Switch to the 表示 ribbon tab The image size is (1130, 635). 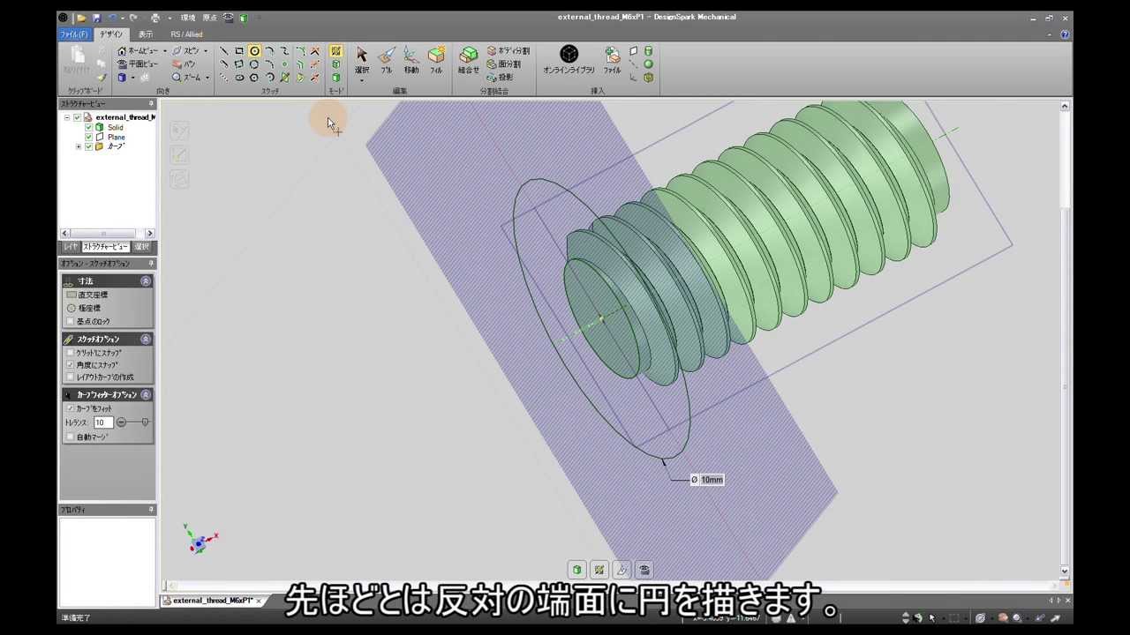[145, 34]
